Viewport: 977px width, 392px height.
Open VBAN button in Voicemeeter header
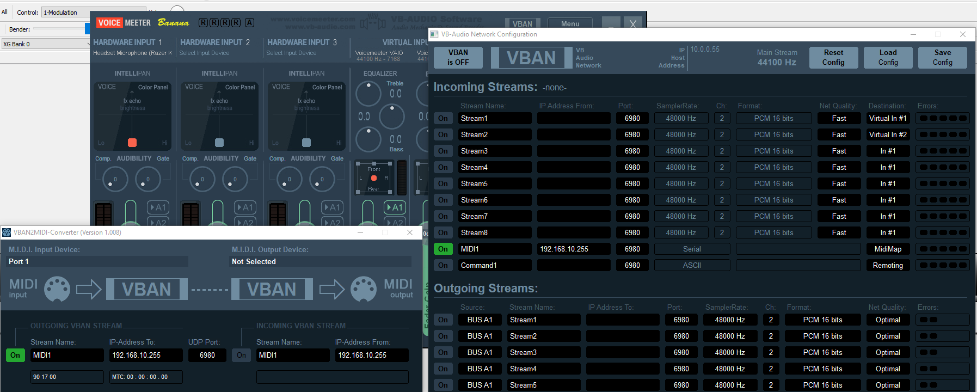tap(522, 23)
